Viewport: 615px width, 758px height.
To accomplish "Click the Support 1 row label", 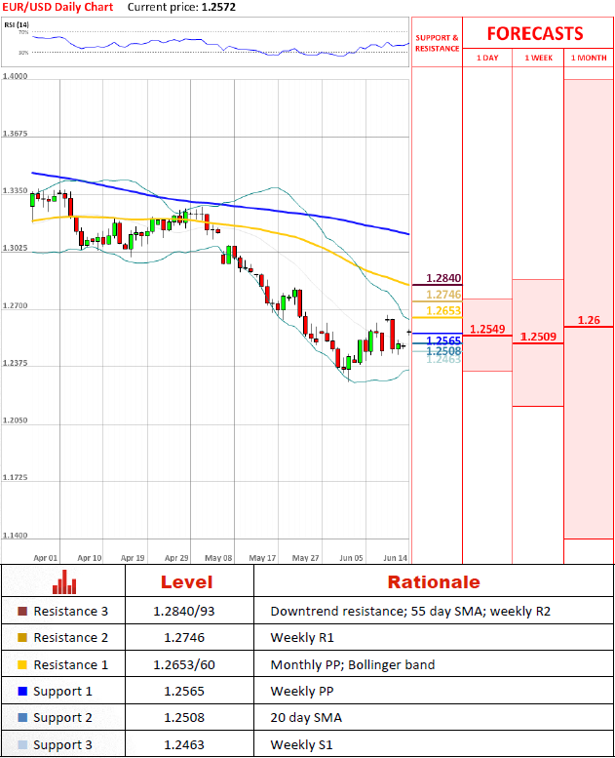I will [x=62, y=692].
